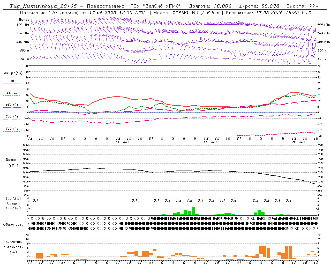Select the forecast start 17.05.2025 12:00 UTC
331x265 pixels.
(117, 13)
